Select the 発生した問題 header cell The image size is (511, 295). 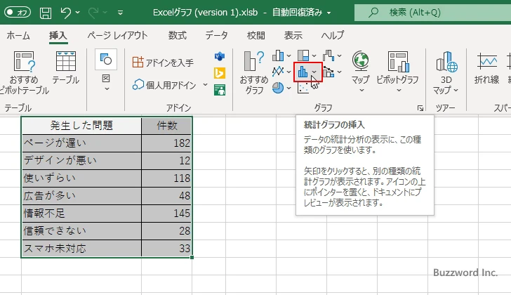pyautogui.click(x=81, y=126)
